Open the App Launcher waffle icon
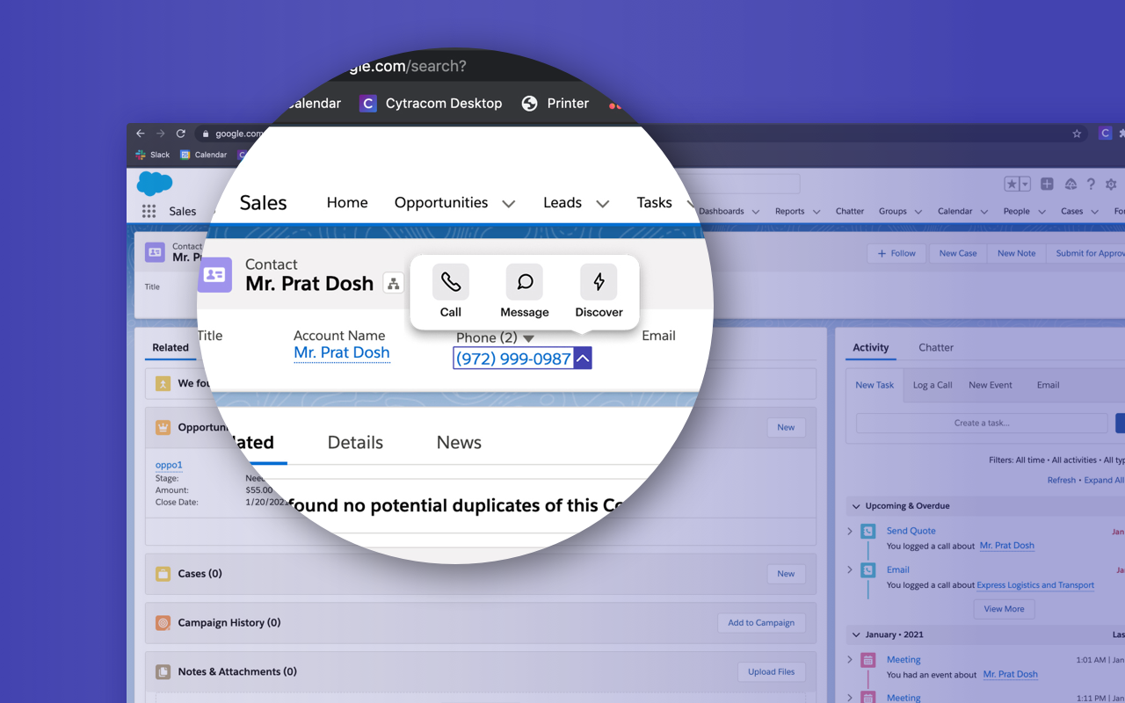Viewport: 1125px width, 703px height. [x=148, y=211]
